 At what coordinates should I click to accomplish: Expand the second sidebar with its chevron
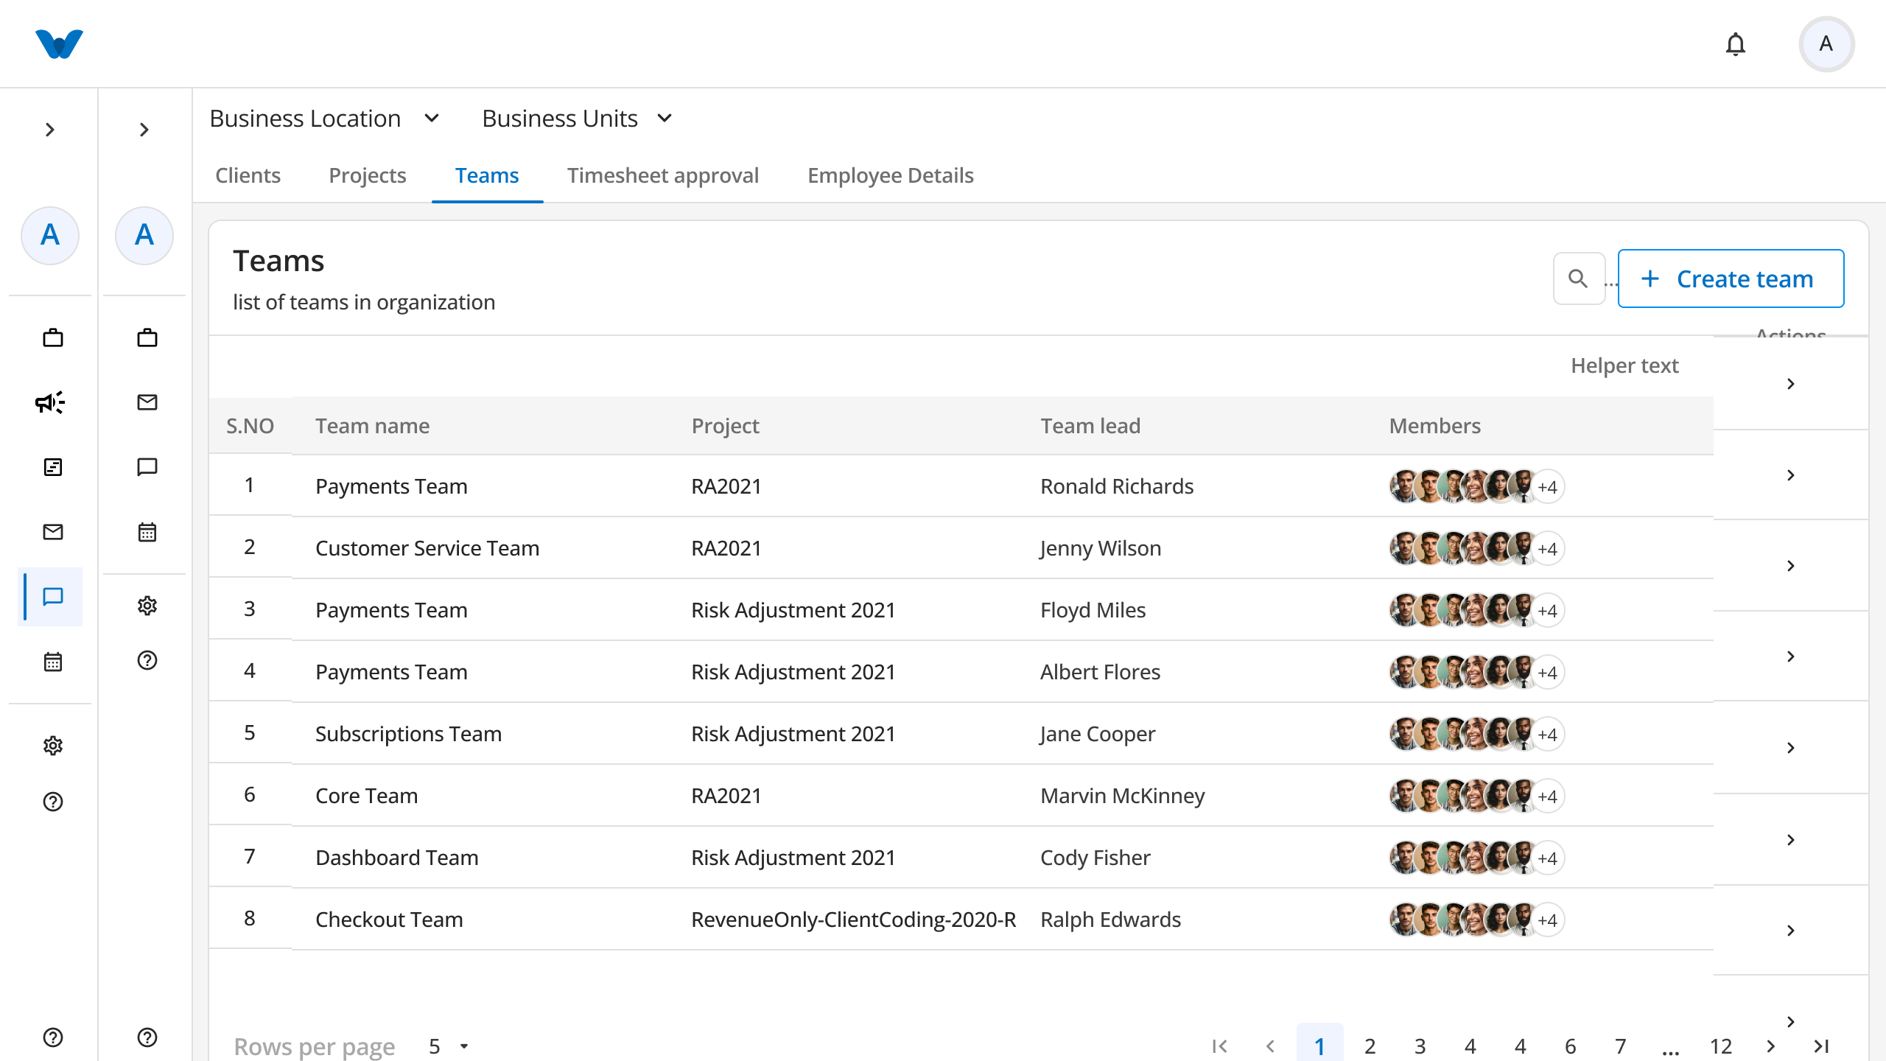144,130
